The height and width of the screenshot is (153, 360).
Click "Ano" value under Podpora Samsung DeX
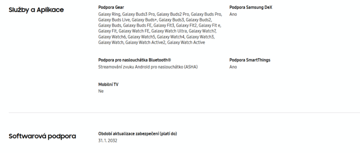[x=233, y=14]
